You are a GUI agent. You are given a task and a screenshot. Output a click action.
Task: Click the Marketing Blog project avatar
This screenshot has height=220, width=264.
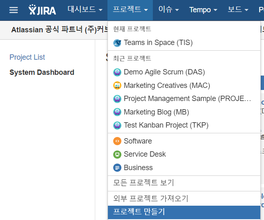point(117,112)
